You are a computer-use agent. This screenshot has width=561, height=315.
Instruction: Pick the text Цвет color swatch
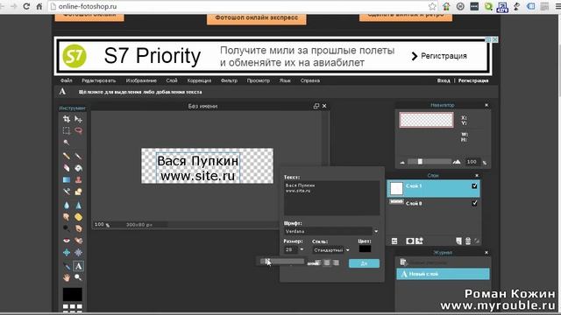(x=365, y=248)
